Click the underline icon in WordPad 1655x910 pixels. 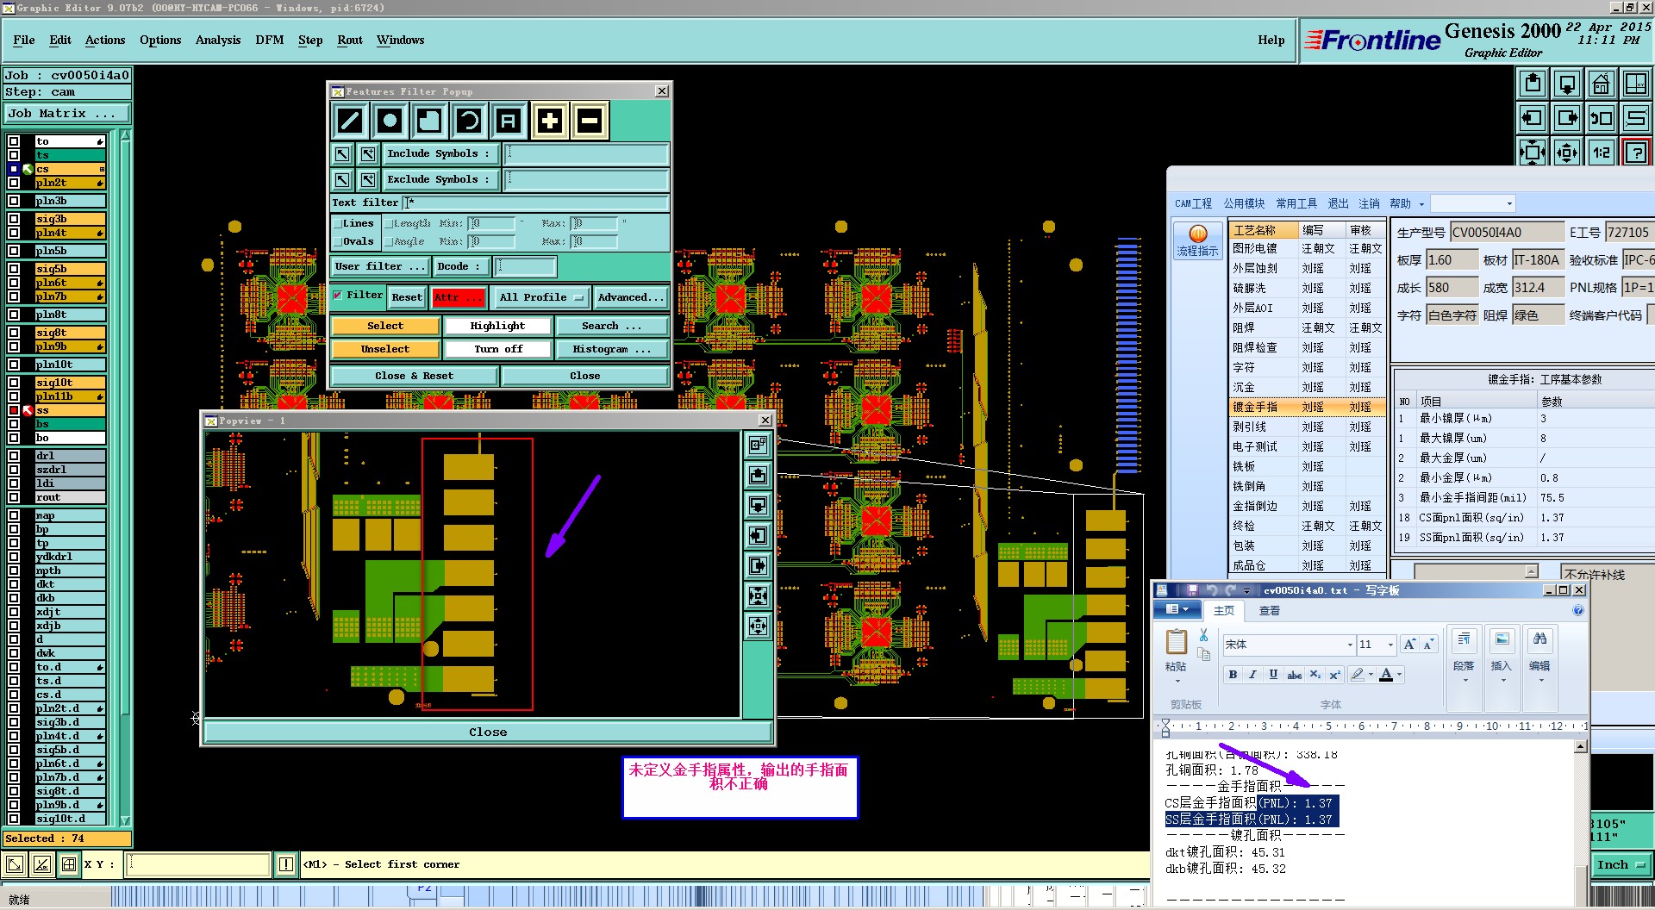[1273, 675]
